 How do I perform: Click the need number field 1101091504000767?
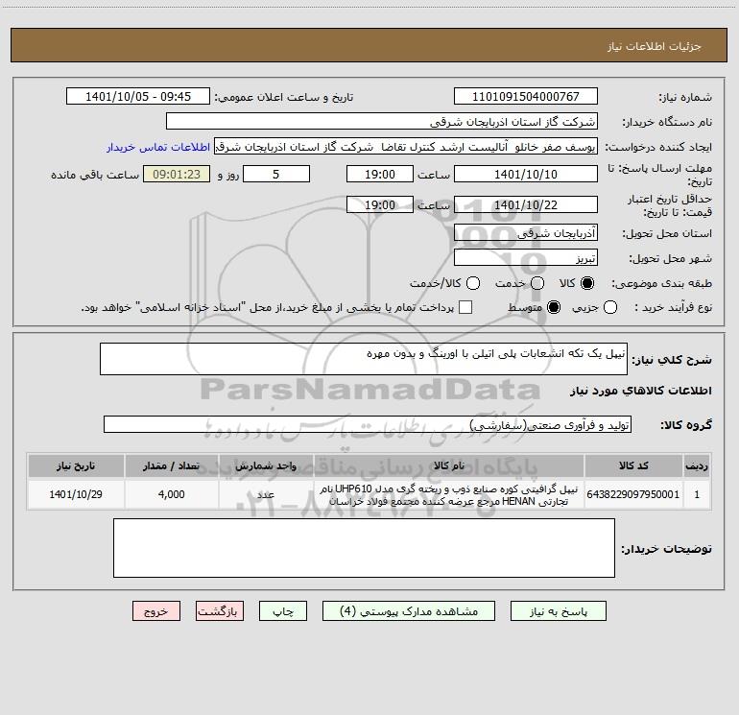coord(526,96)
